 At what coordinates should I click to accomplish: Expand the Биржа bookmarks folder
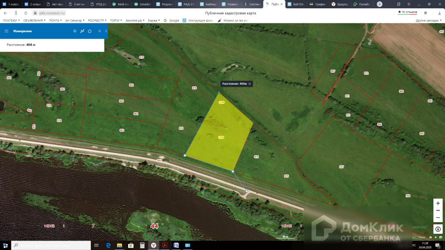(154, 20)
